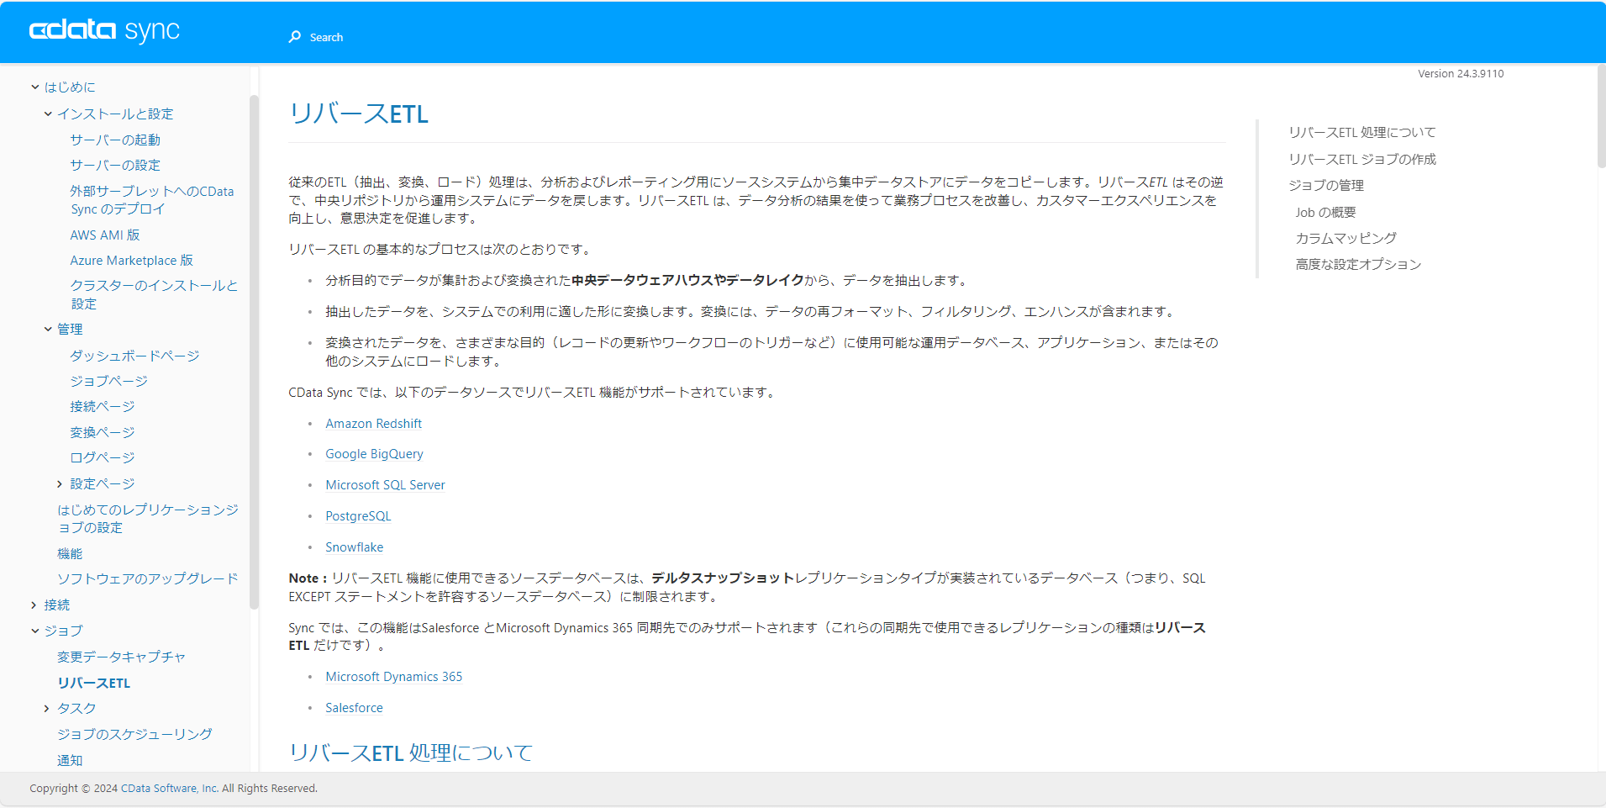Viewport: 1606px width, 808px height.
Task: Click the main page vertical scrollbar
Action: (x=1601, y=116)
